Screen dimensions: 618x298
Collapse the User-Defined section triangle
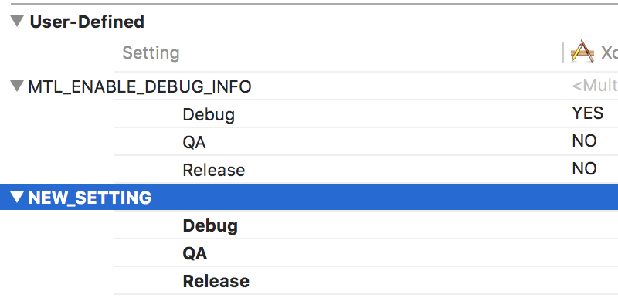point(17,21)
